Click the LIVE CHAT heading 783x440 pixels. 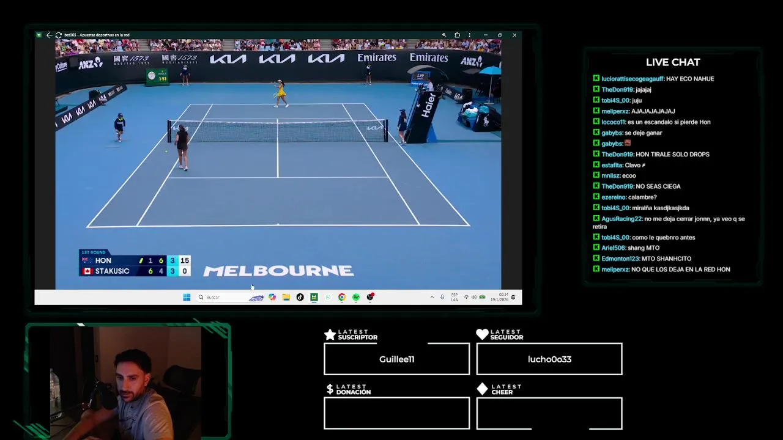pyautogui.click(x=673, y=62)
